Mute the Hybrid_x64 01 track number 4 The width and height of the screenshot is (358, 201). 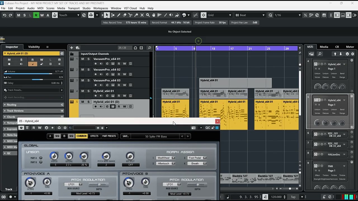83,91
